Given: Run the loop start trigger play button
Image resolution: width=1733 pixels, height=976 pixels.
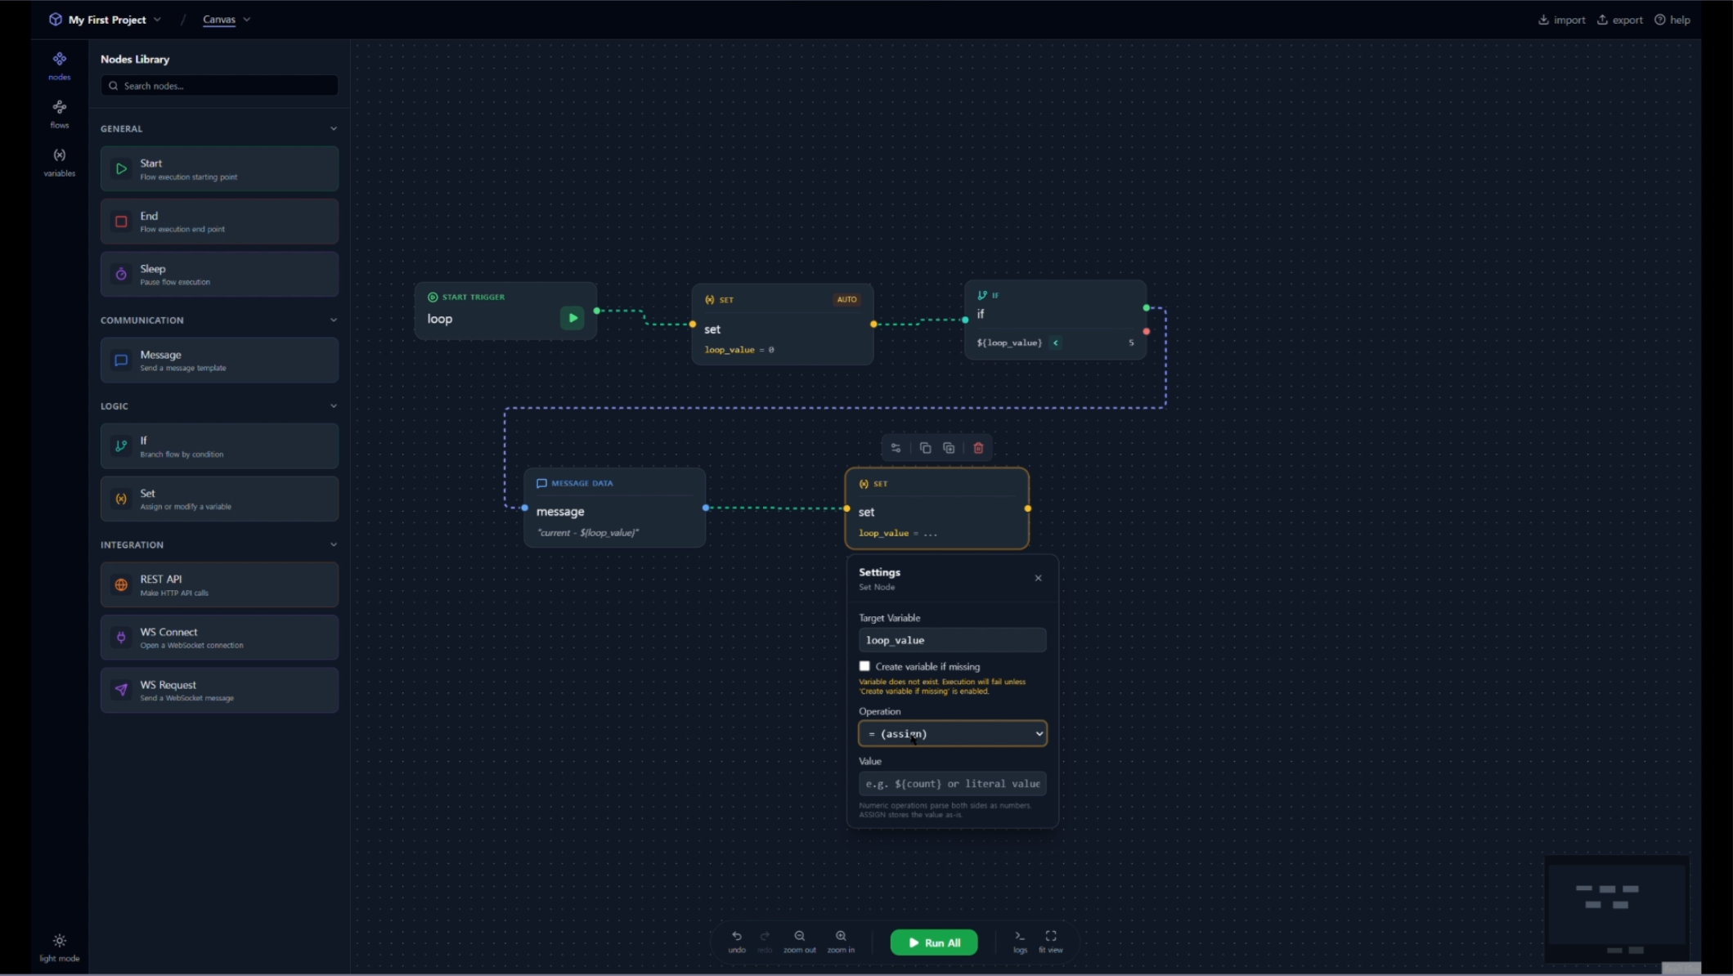Looking at the screenshot, I should click(572, 318).
